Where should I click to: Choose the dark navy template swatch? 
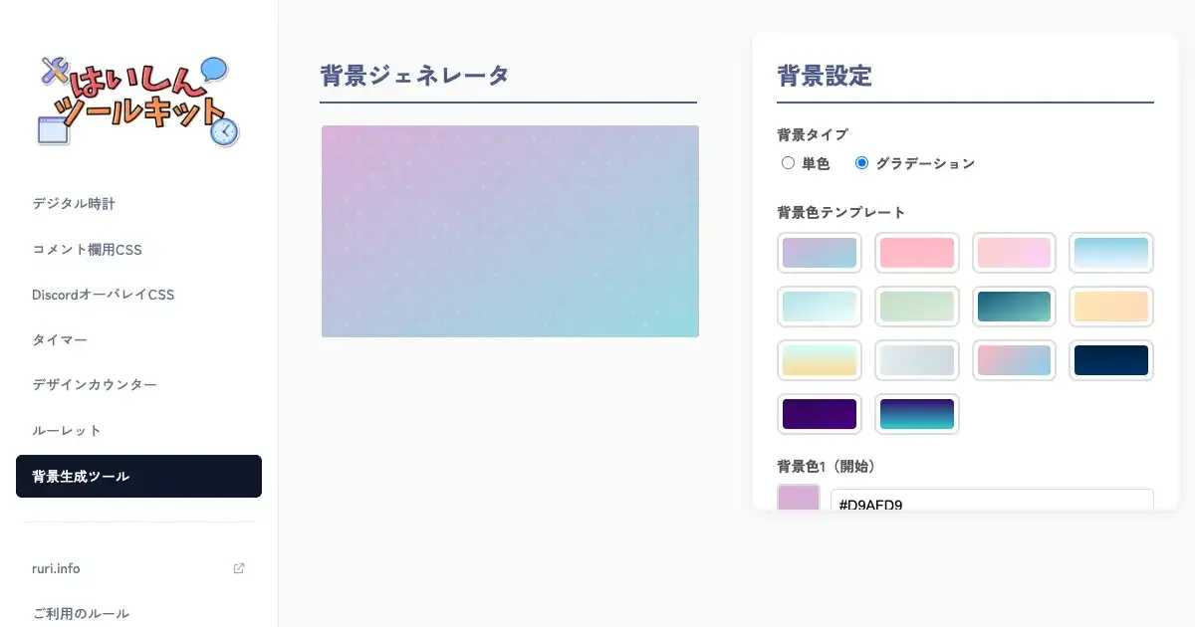(x=1110, y=360)
